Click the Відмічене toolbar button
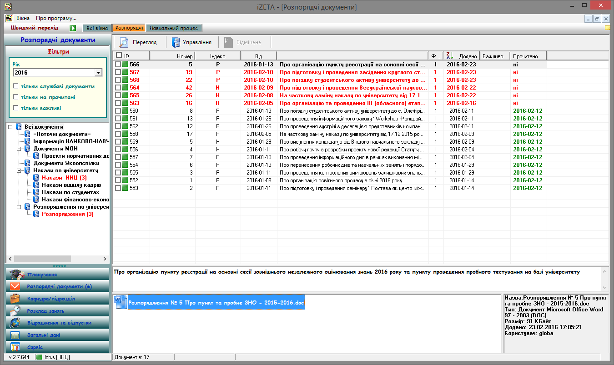The width and height of the screenshot is (614, 365). tap(244, 43)
